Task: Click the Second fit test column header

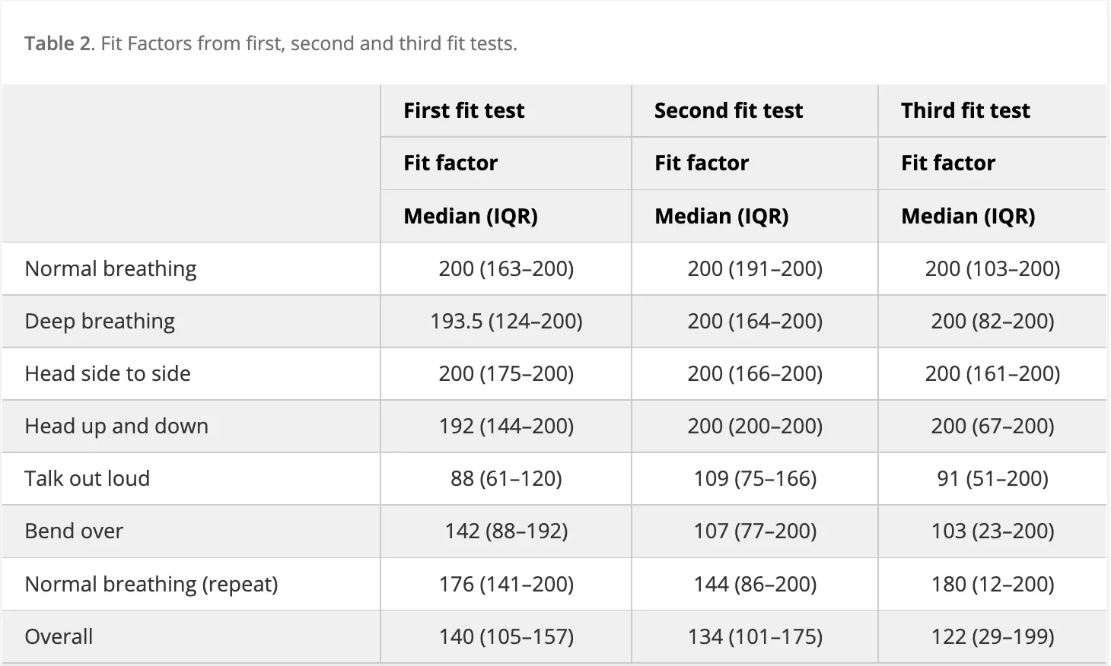Action: click(728, 110)
